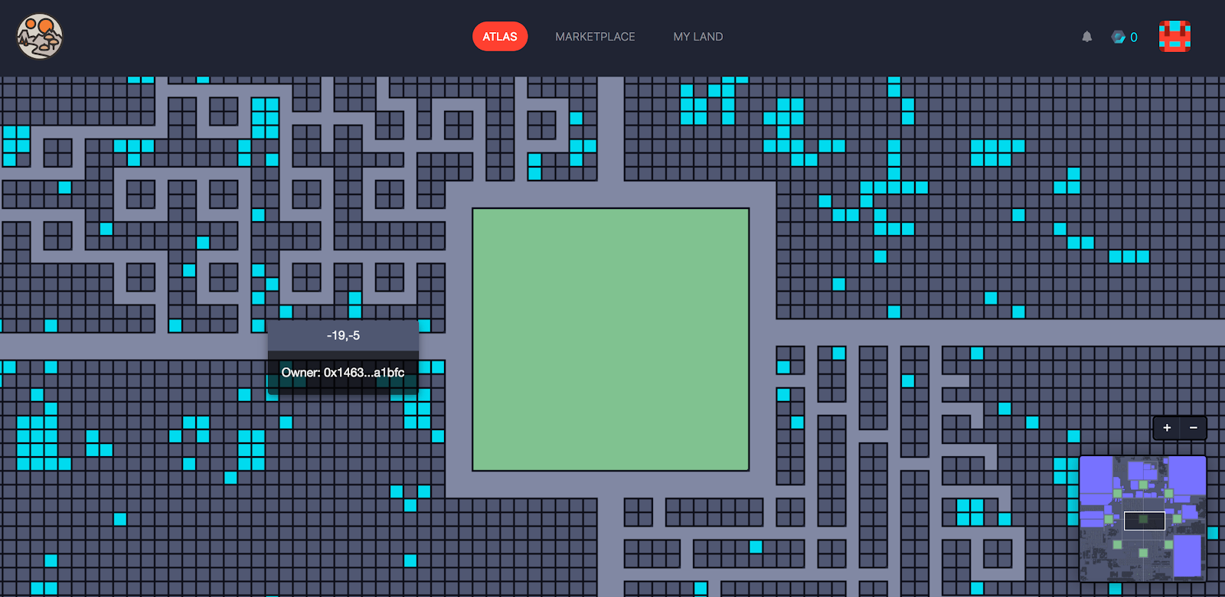Open the red pixel avatar menu
This screenshot has height=597, width=1225.
tap(1174, 36)
